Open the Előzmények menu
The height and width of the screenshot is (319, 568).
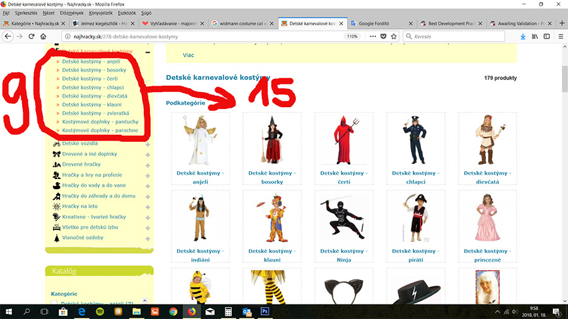click(72, 13)
